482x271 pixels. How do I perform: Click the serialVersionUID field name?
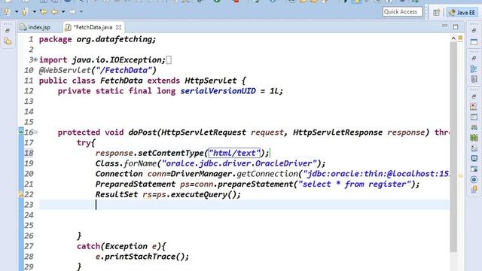[x=218, y=91]
